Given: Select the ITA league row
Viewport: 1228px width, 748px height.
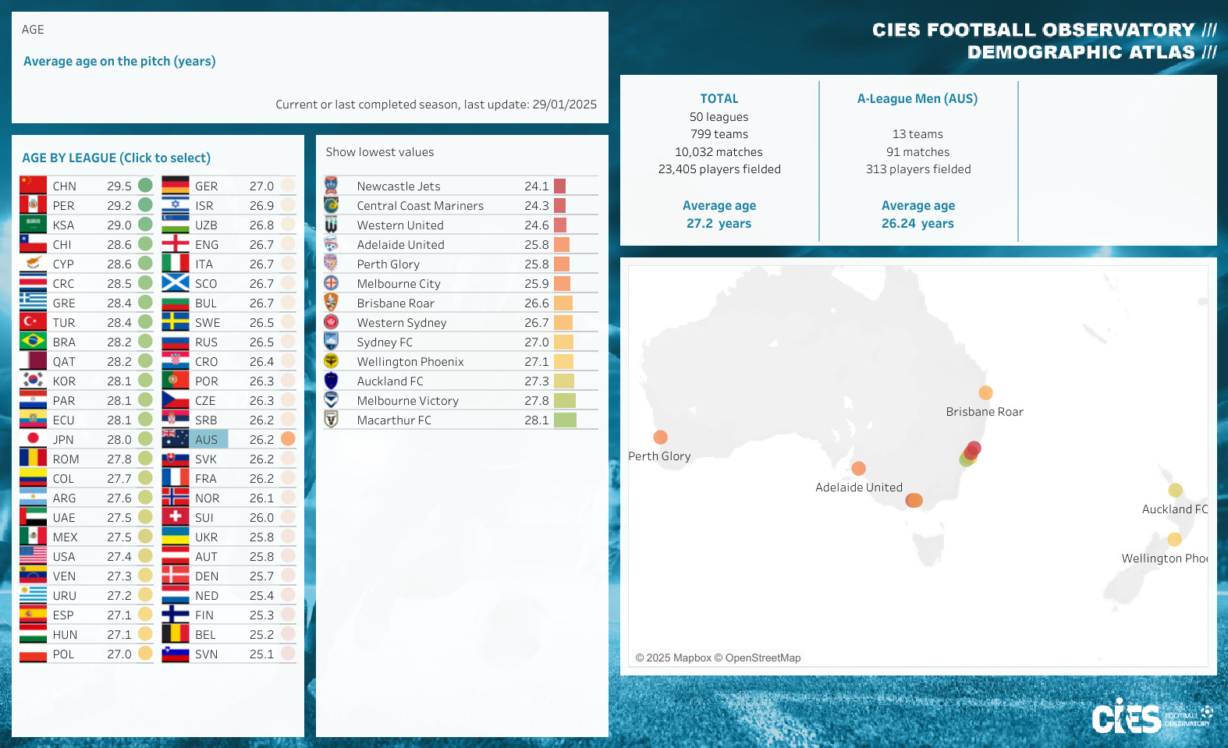Looking at the screenshot, I should (x=229, y=264).
